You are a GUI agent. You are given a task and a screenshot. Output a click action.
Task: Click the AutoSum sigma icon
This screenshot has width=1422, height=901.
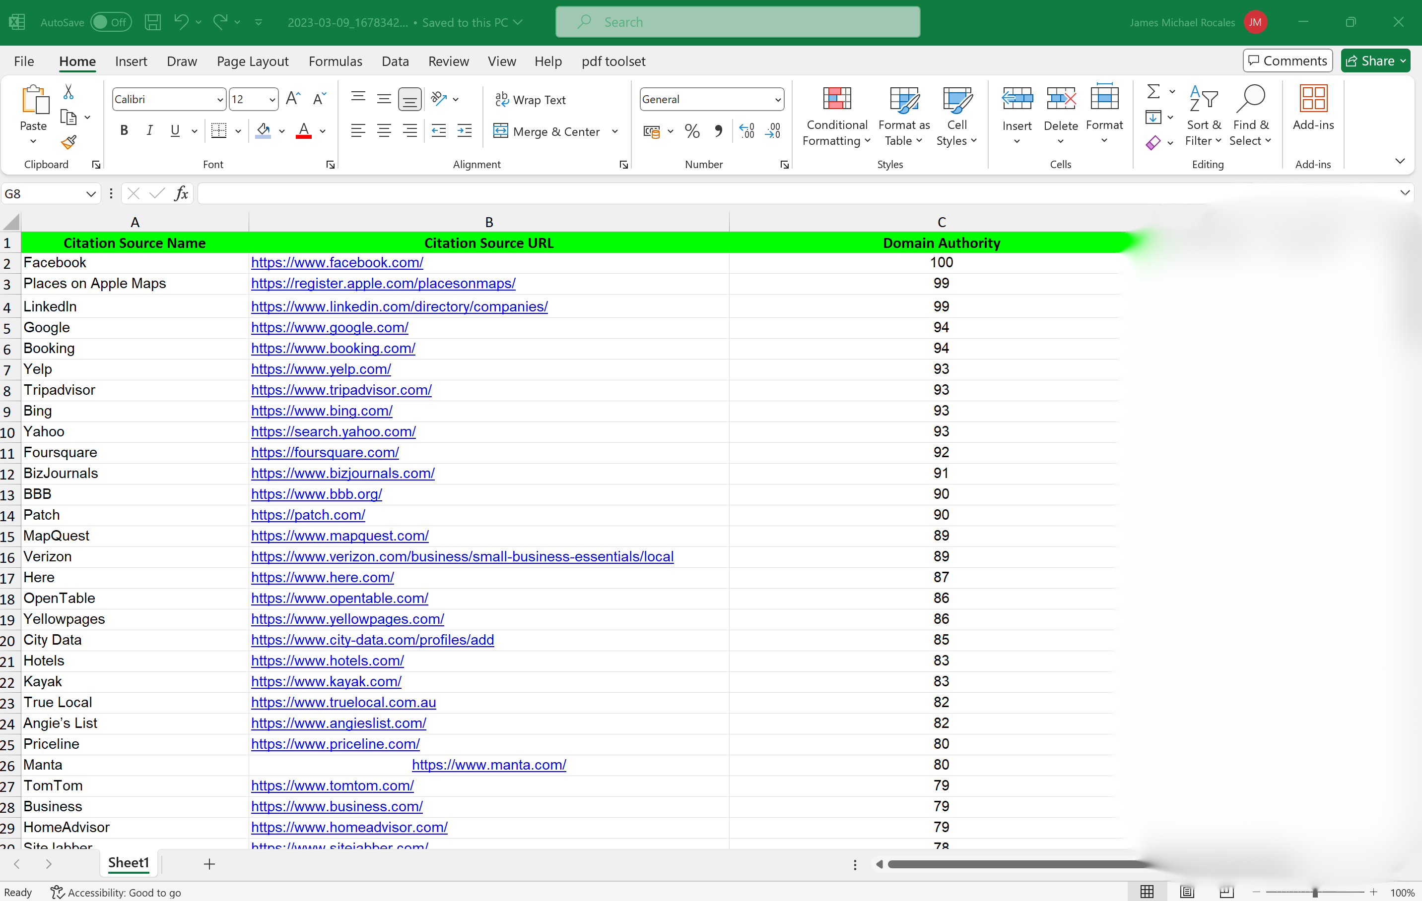(1152, 91)
